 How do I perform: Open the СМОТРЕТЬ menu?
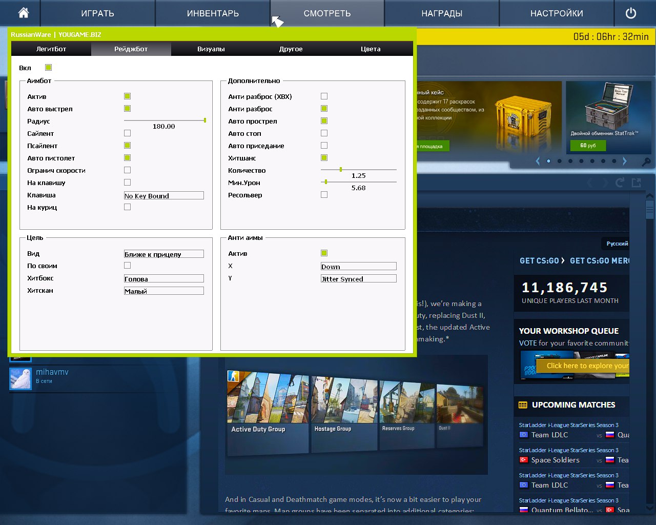(x=327, y=13)
